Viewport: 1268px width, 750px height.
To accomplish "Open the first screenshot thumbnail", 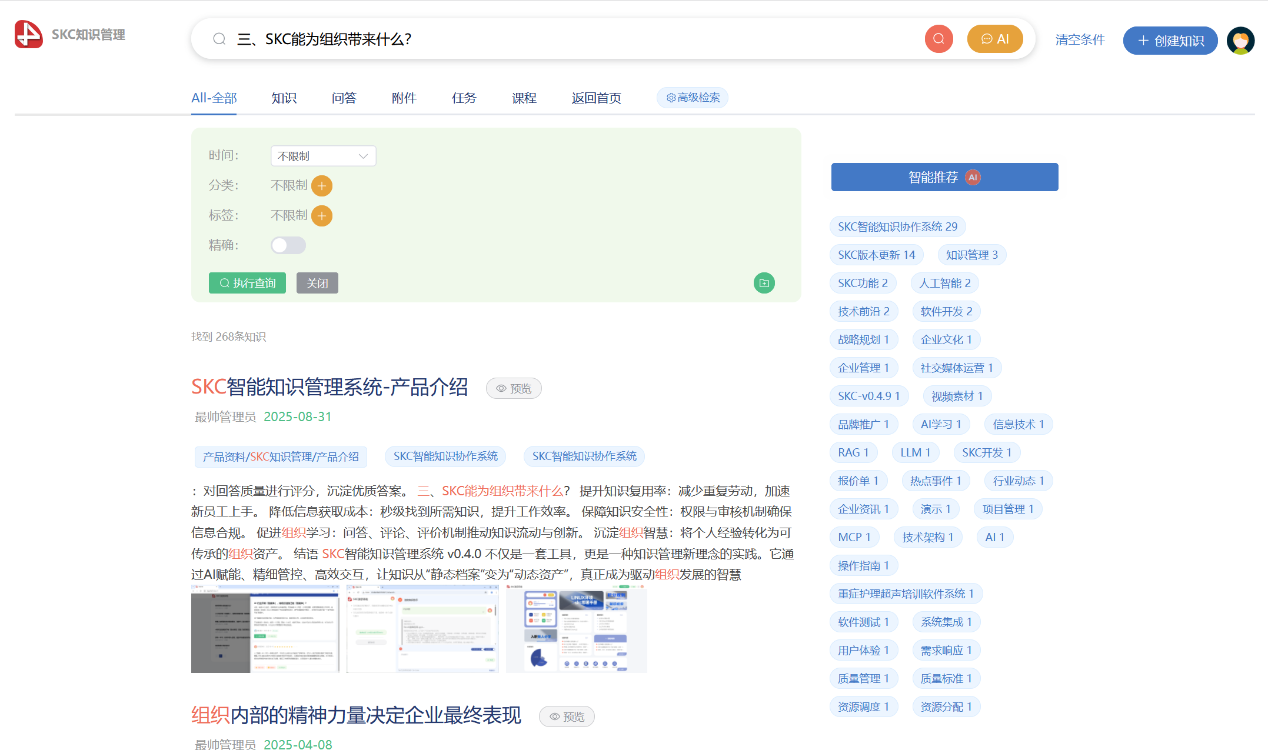I will click(x=265, y=628).
